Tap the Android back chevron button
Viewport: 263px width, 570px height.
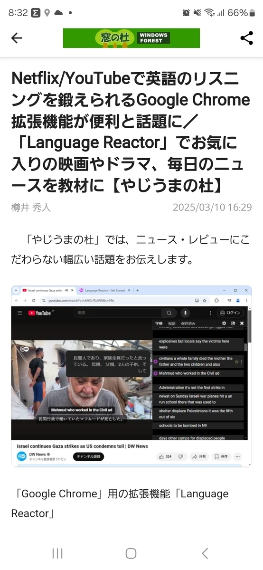205,553
